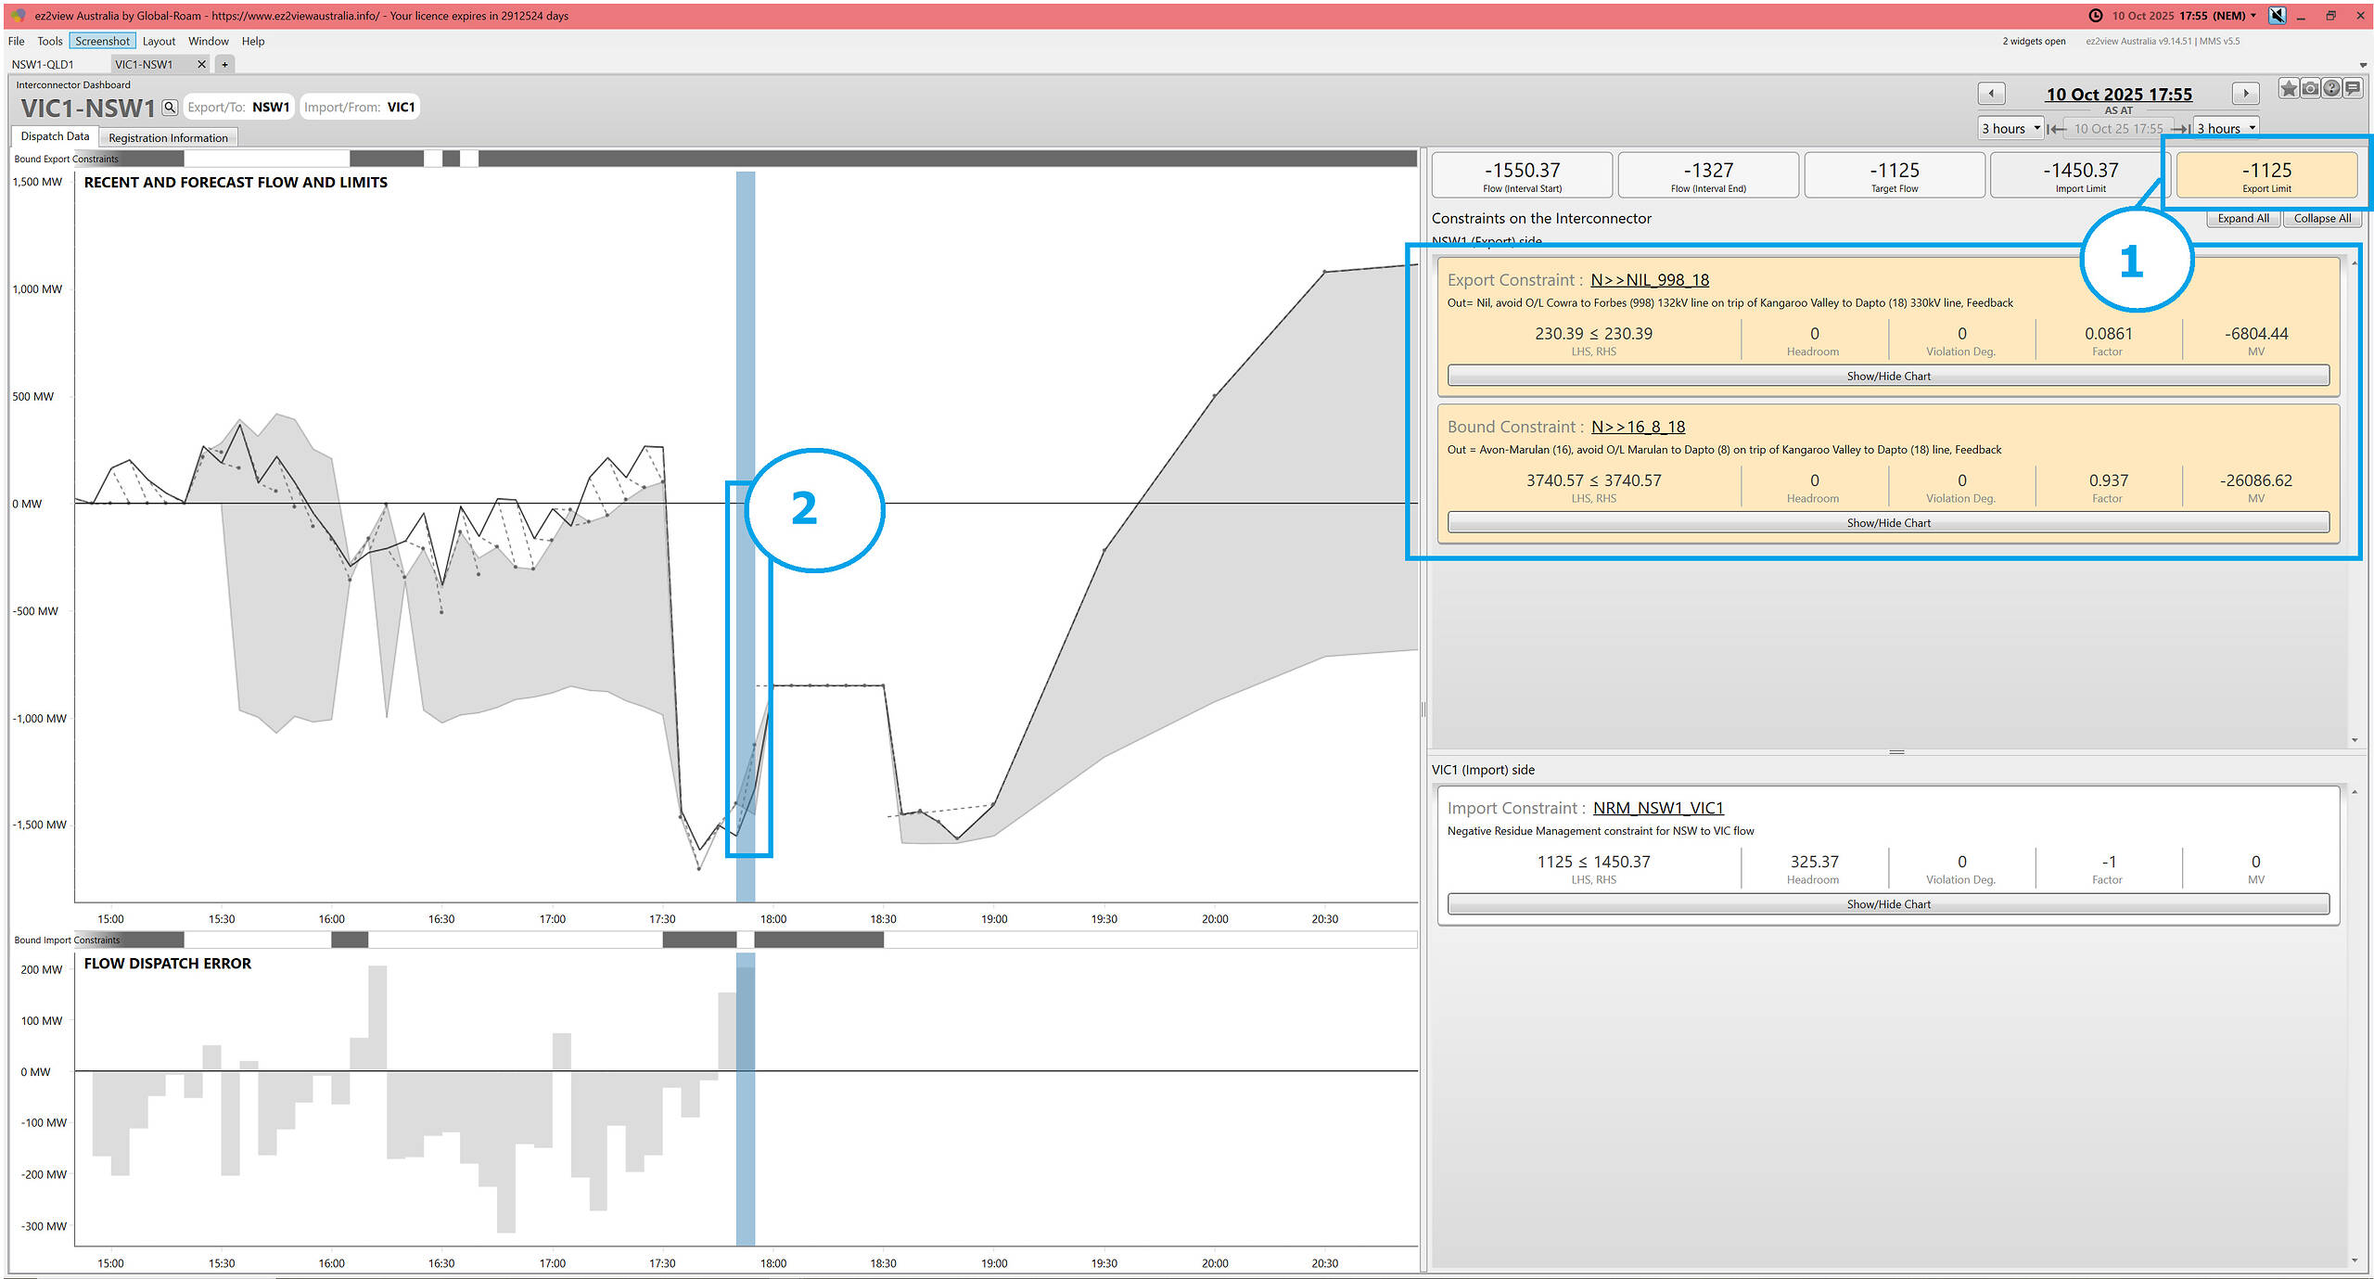Step back one interval with left arrow
This screenshot has width=2374, height=1279.
(x=1991, y=94)
